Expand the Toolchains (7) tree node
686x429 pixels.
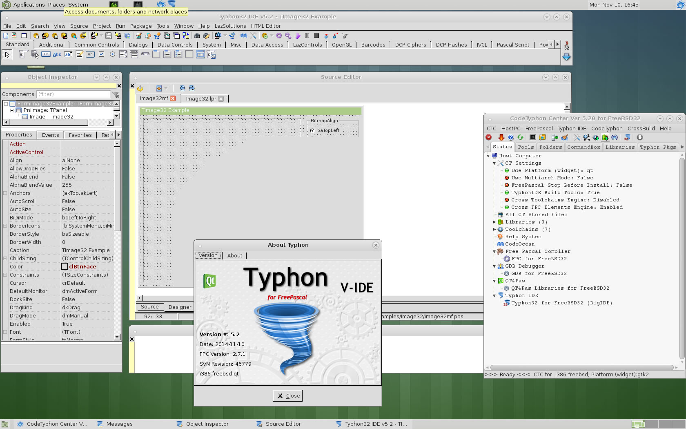point(494,230)
